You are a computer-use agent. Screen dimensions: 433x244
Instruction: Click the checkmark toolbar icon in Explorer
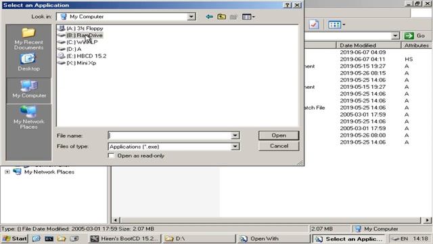tap(314, 24)
